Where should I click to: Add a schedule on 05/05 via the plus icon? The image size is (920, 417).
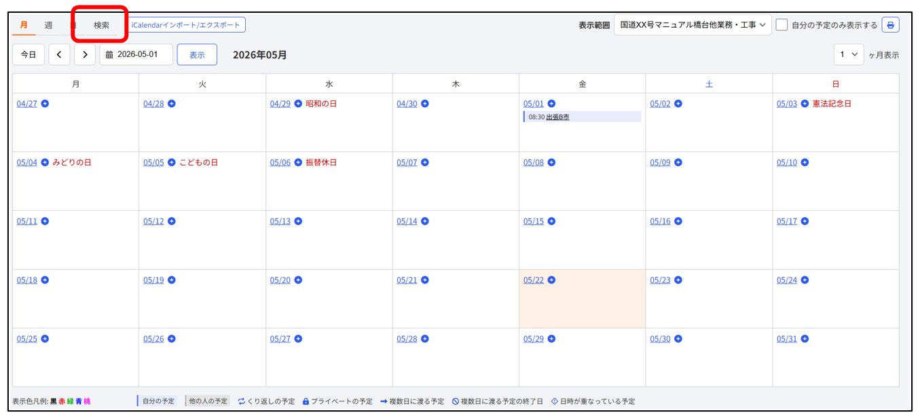(172, 163)
